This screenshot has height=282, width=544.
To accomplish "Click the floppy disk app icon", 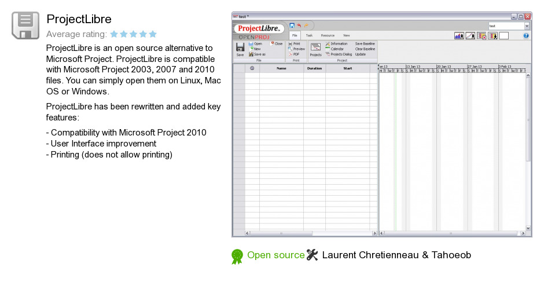I will (25, 25).
